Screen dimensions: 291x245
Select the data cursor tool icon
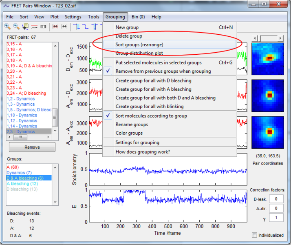pos(25,27)
